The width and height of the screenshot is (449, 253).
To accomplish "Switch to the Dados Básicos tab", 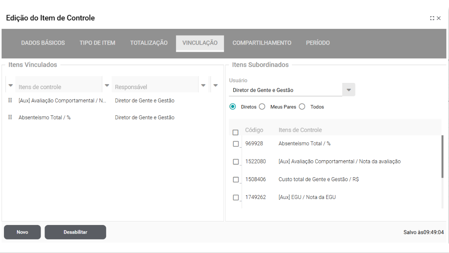I will tap(43, 43).
